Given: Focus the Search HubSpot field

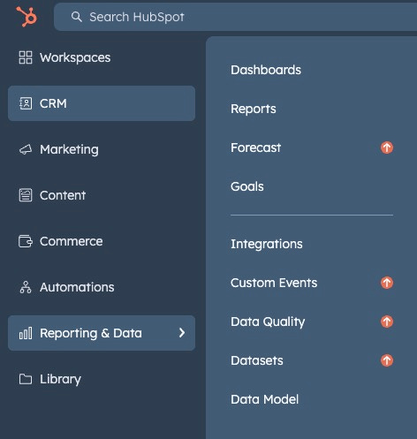Looking at the screenshot, I should [235, 17].
